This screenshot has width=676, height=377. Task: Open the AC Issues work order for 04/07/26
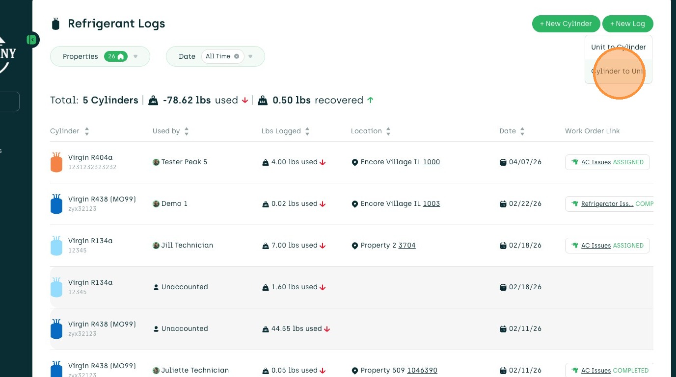pyautogui.click(x=596, y=162)
